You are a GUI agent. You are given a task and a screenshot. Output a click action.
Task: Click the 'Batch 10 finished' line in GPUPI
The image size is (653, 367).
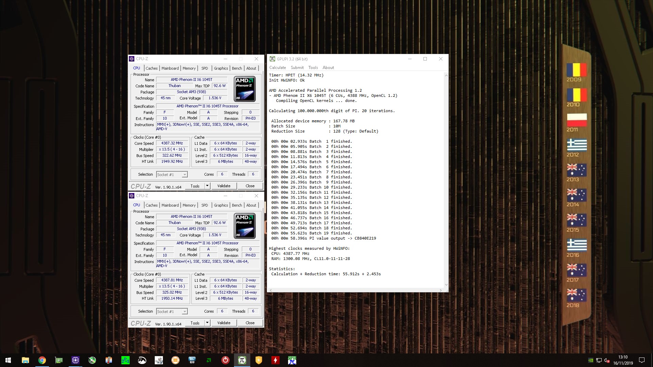(x=312, y=187)
